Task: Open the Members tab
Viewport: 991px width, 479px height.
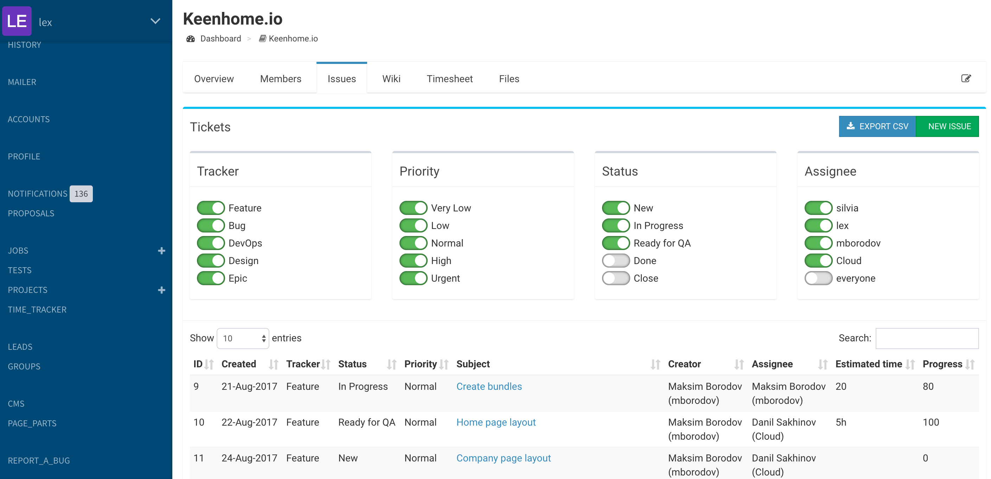Action: coord(280,79)
